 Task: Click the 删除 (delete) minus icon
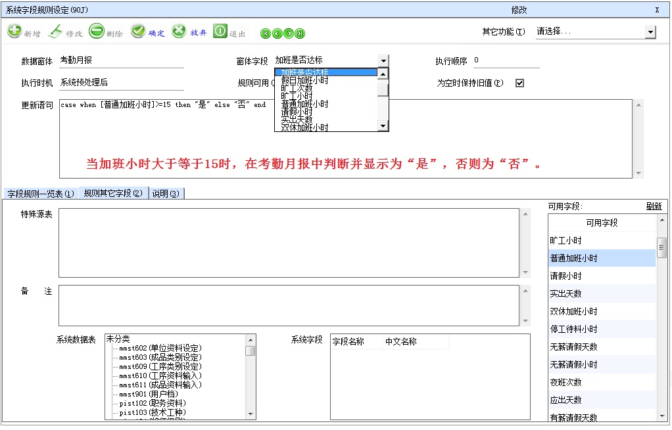tap(97, 32)
